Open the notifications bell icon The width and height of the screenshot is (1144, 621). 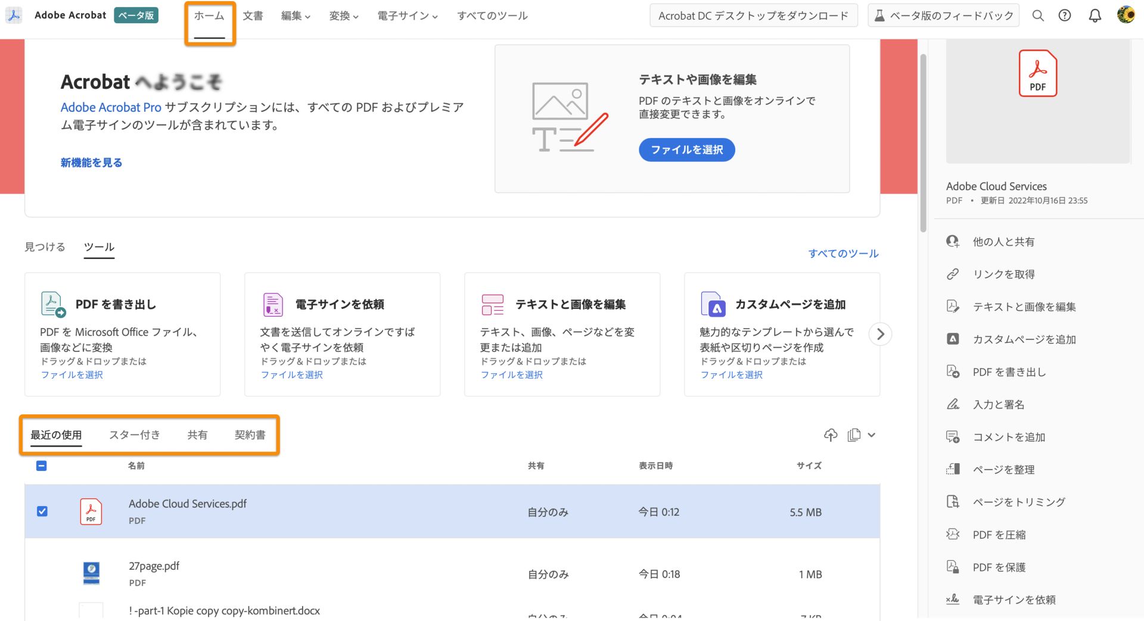pos(1095,16)
